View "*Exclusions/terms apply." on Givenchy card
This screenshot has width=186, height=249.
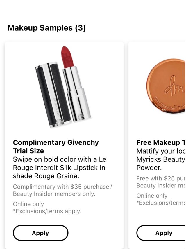pos(47,211)
